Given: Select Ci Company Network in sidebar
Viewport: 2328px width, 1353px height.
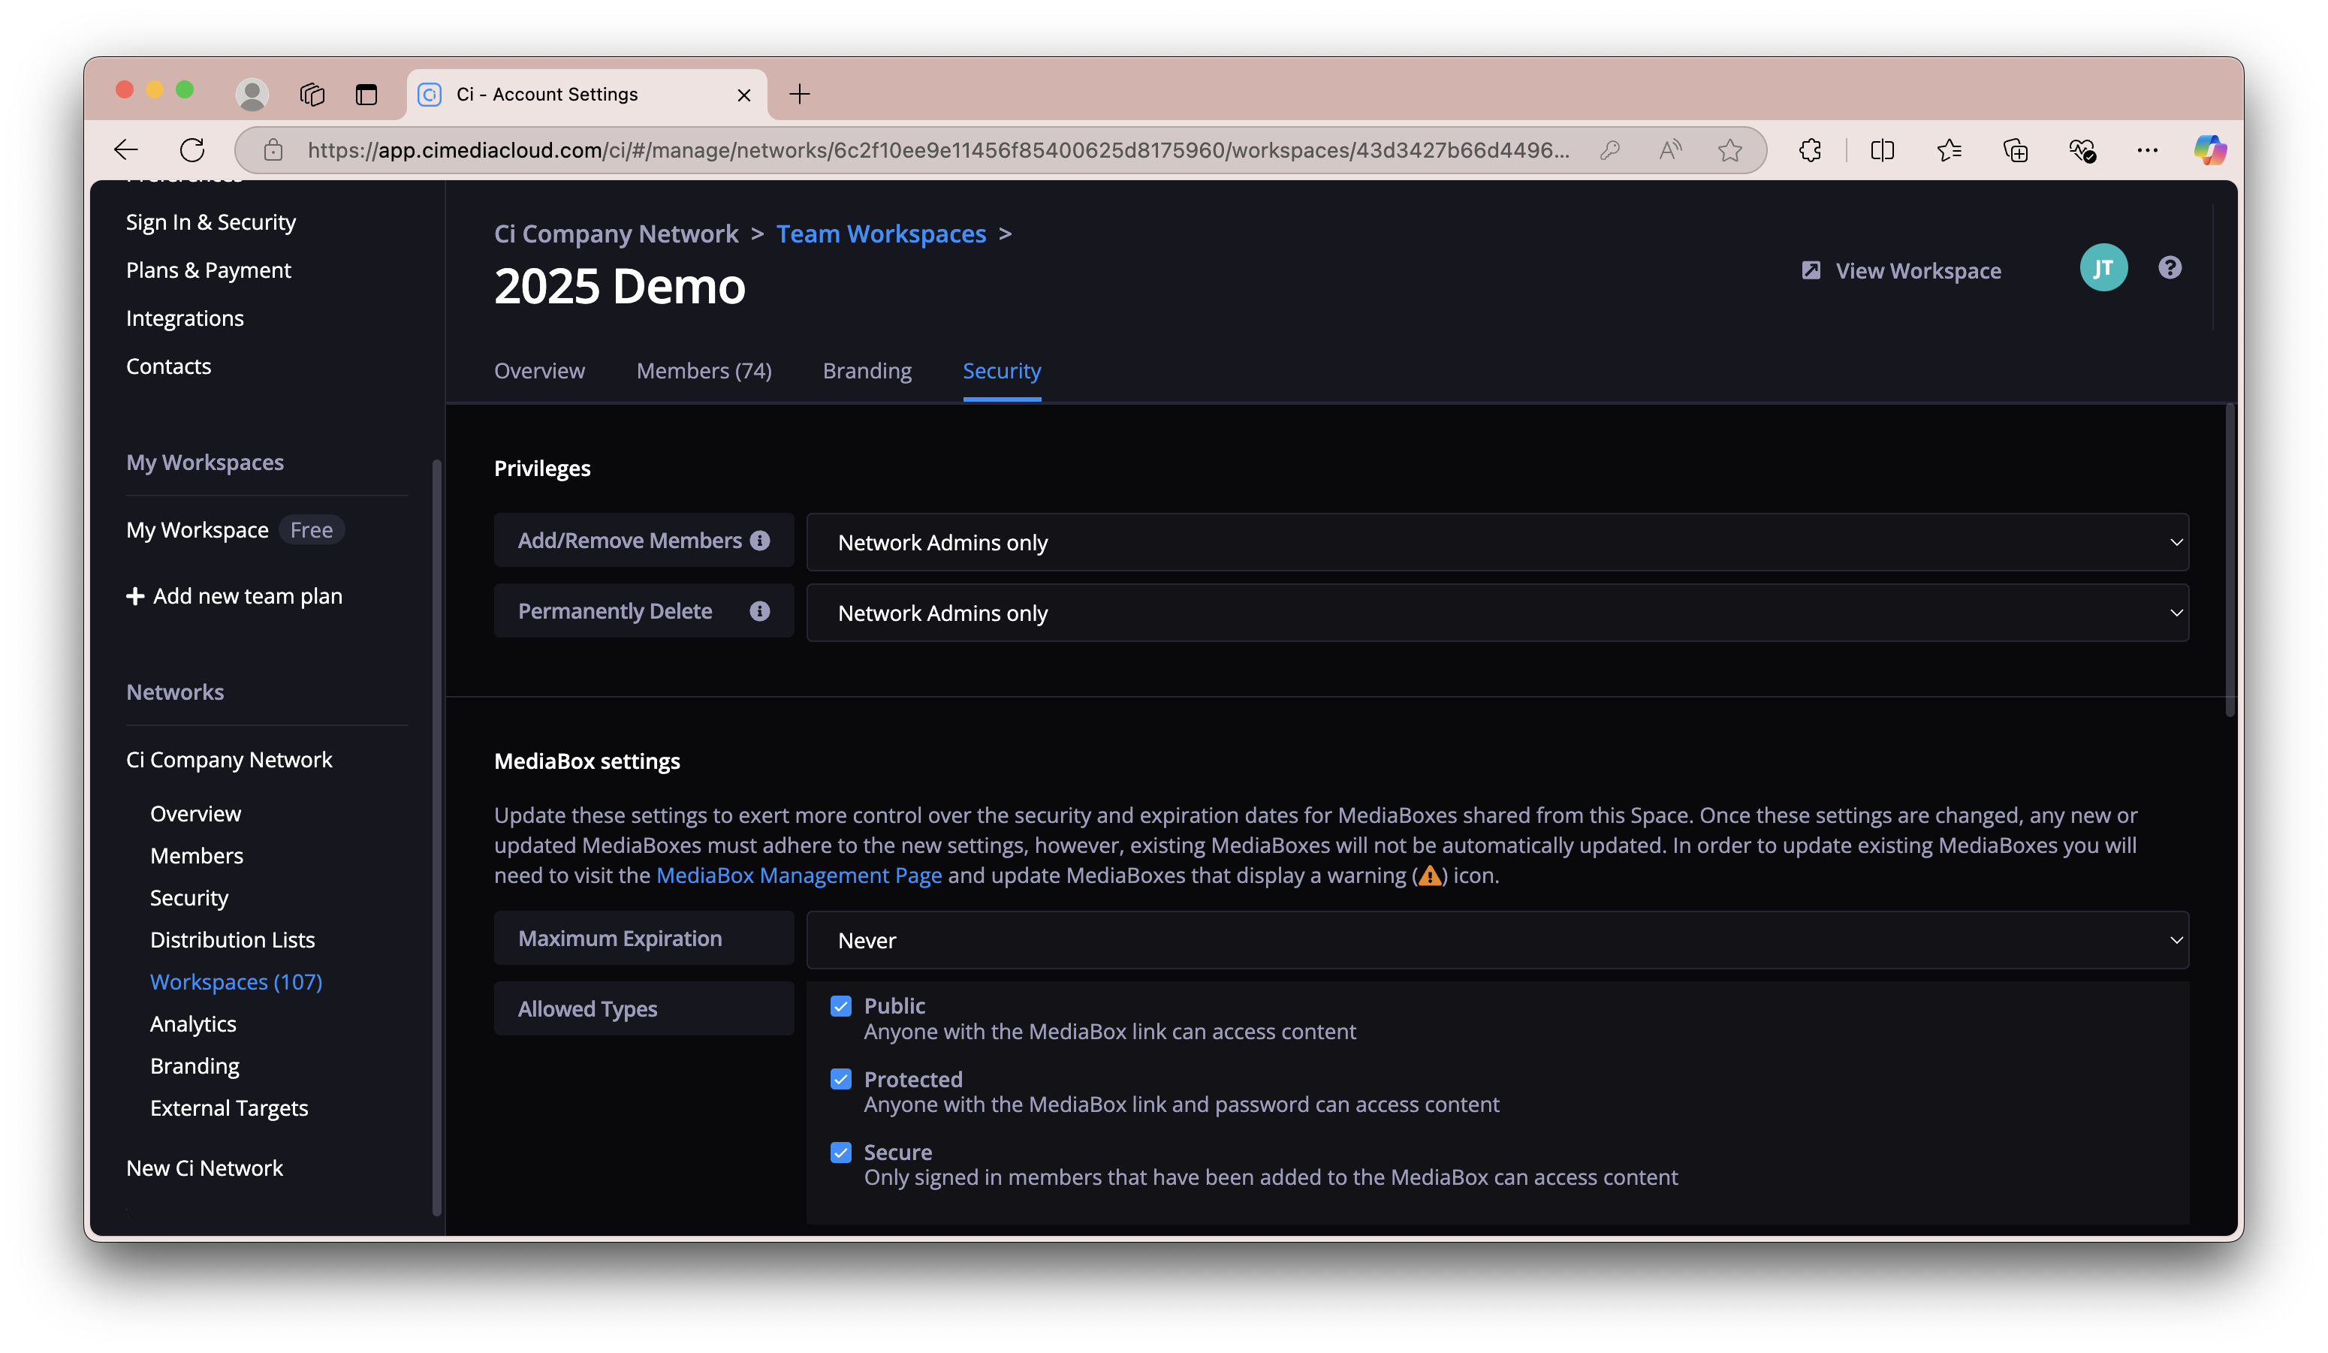Looking at the screenshot, I should click(x=229, y=760).
